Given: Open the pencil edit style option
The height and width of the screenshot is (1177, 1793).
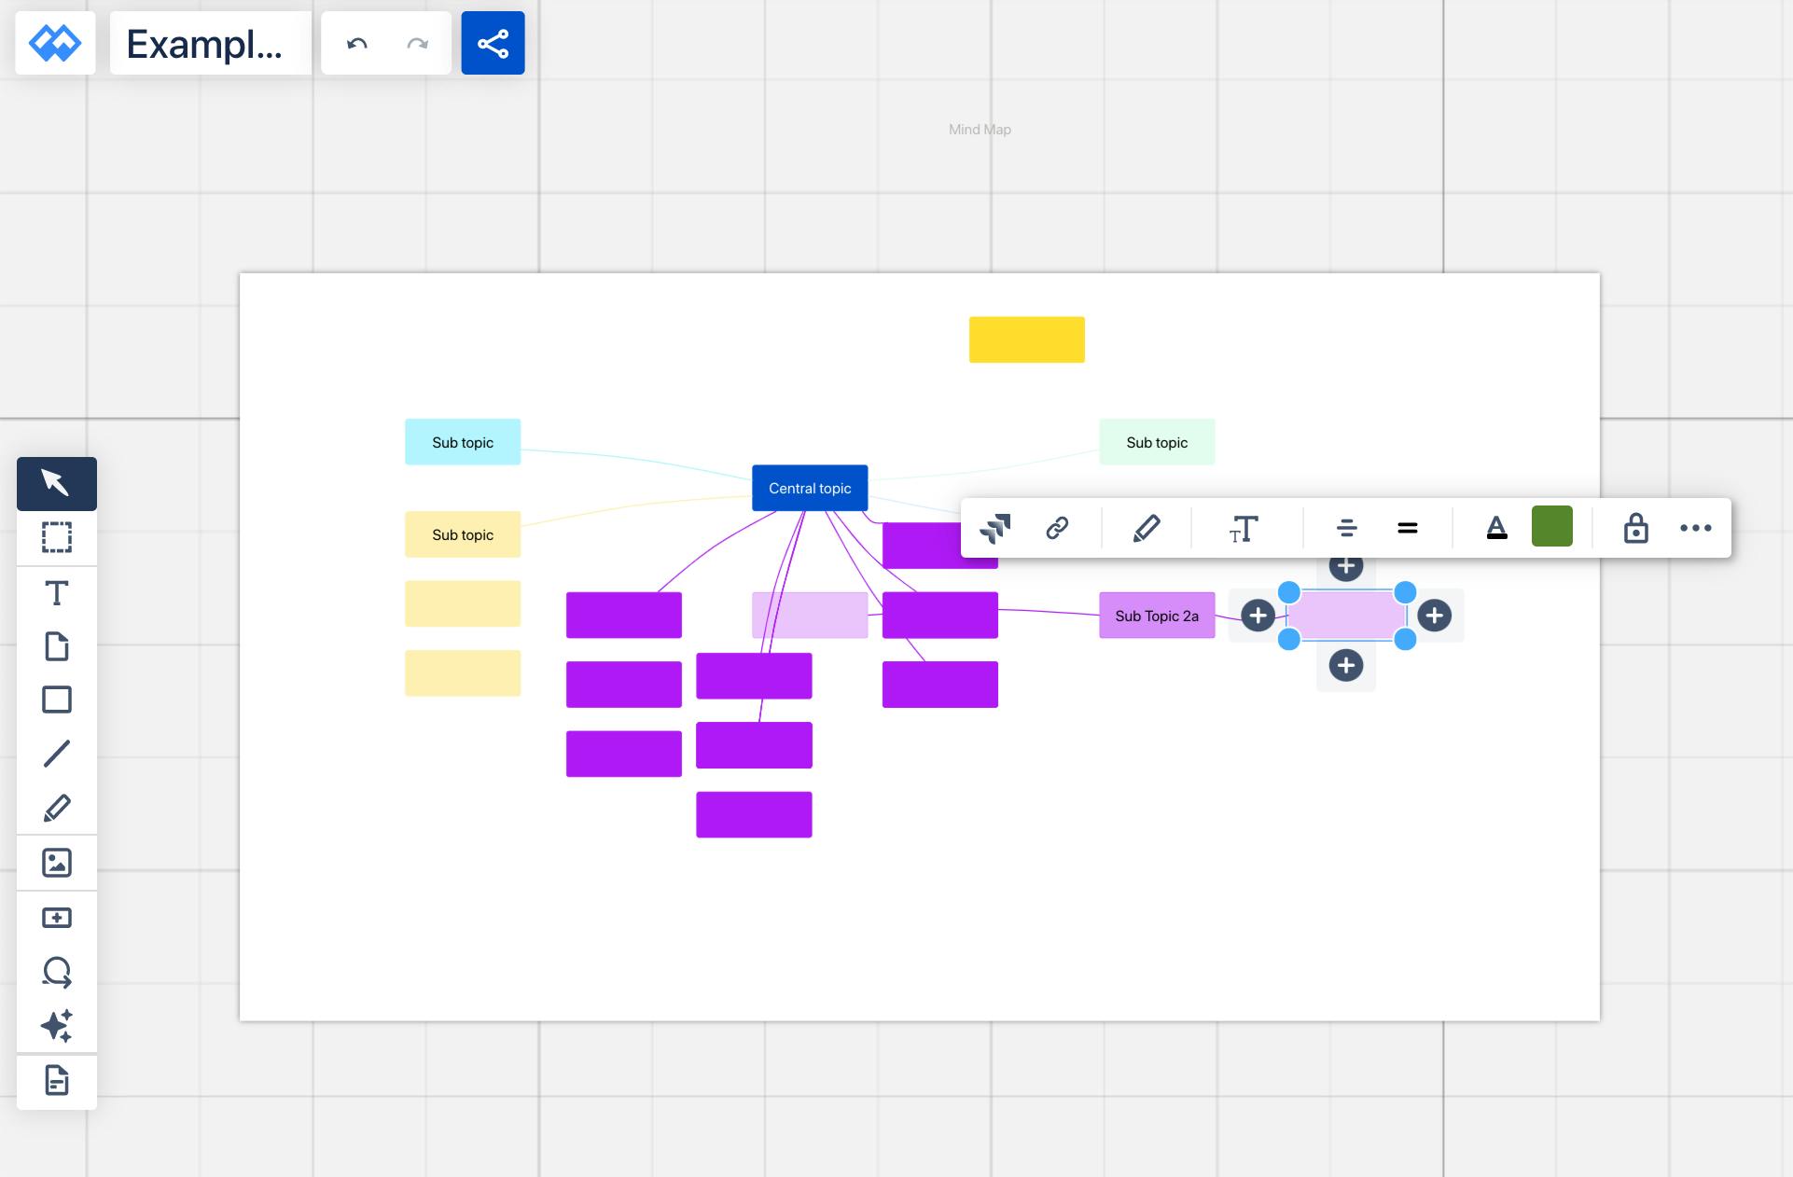Looking at the screenshot, I should [x=1147, y=528].
